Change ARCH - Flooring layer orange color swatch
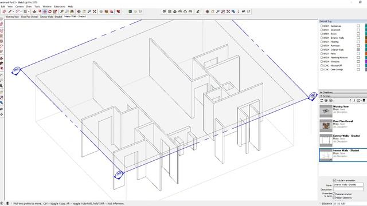 pyautogui.click(x=366, y=42)
